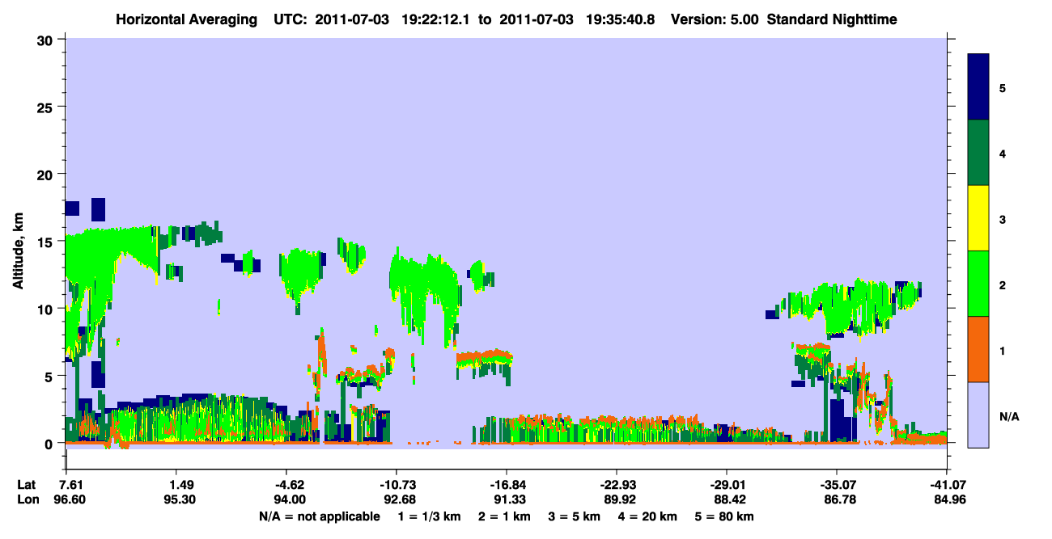Click the longitude value 91.33
The image size is (1052, 539).
point(510,499)
